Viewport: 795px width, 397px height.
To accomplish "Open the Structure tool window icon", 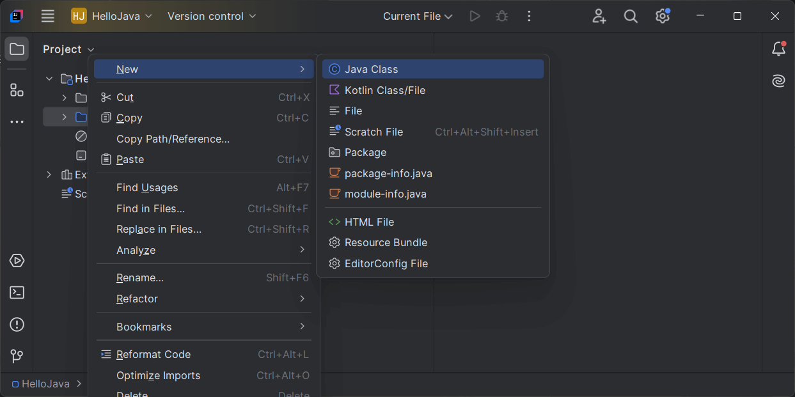I will coord(17,90).
